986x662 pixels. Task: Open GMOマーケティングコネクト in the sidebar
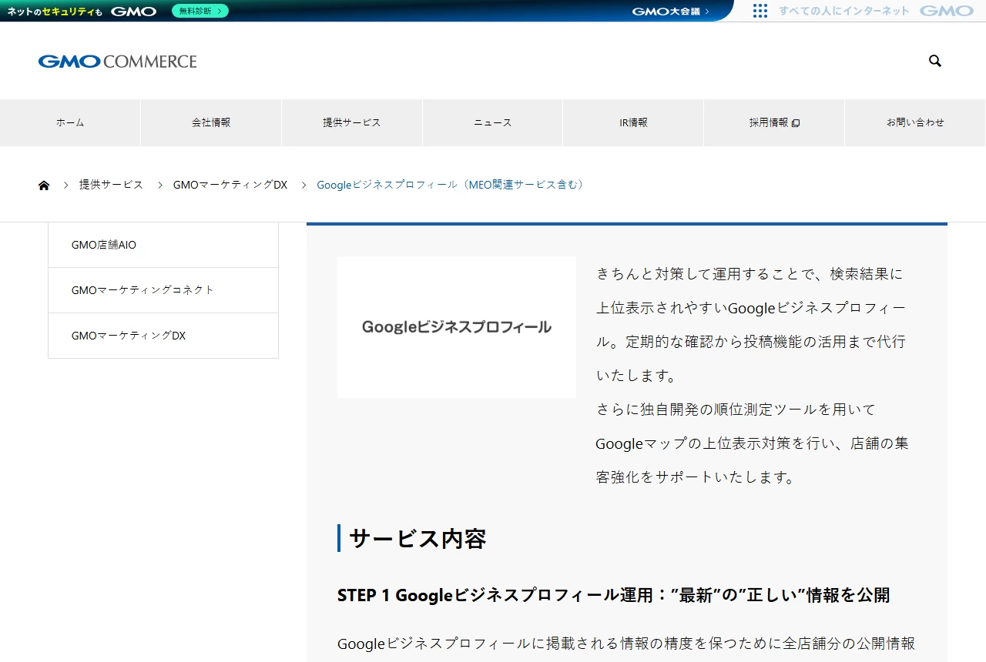(x=163, y=290)
